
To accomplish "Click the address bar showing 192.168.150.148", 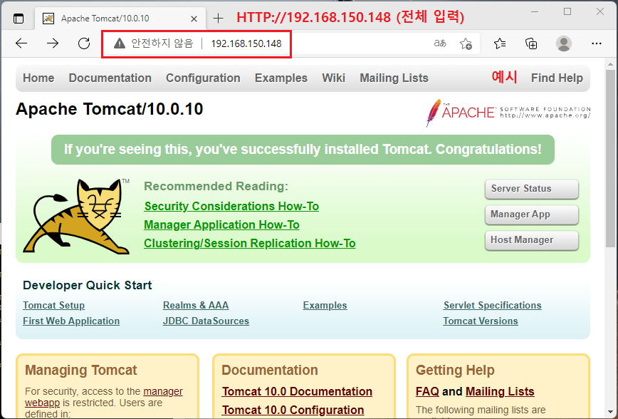I will click(x=246, y=43).
